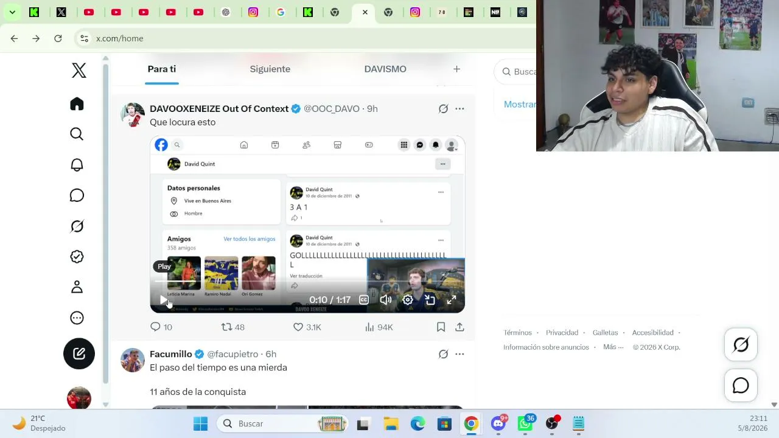Open Facumillo profile name link
The height and width of the screenshot is (438, 779).
pos(171,354)
